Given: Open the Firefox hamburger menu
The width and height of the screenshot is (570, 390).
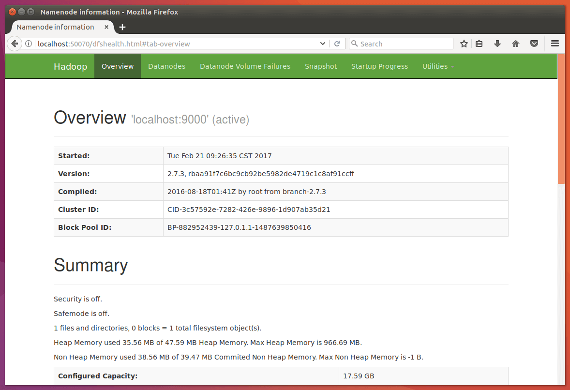Looking at the screenshot, I should (x=555, y=44).
